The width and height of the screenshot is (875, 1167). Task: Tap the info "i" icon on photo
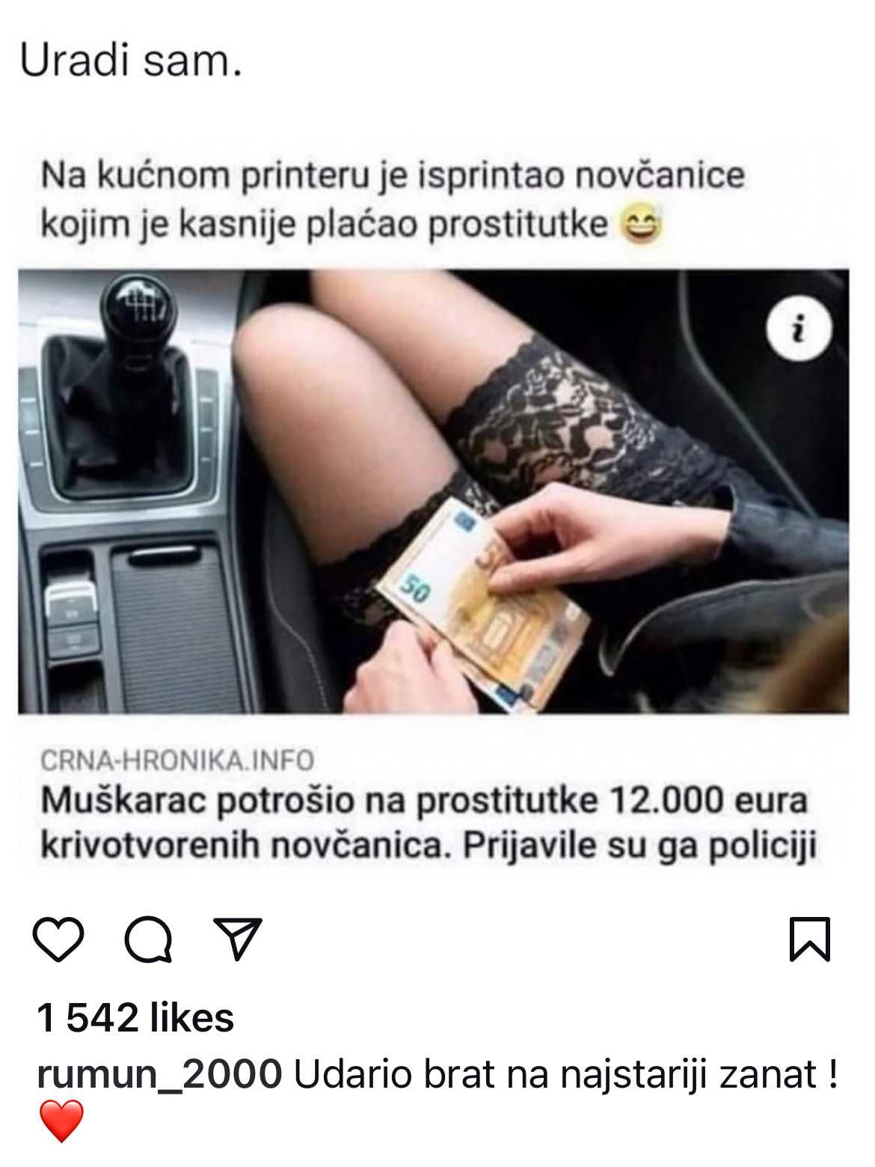tap(799, 329)
